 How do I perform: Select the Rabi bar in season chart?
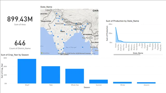click(51, 75)
